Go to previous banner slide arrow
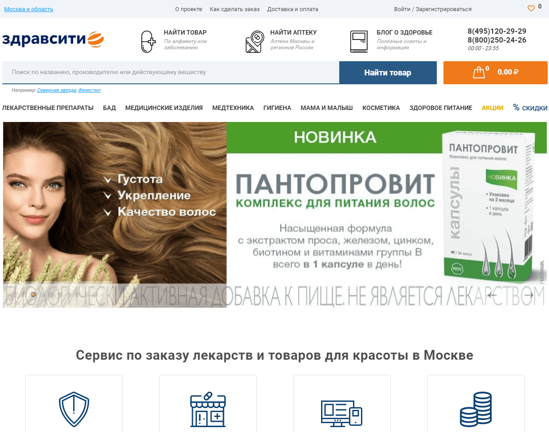 tap(492, 295)
